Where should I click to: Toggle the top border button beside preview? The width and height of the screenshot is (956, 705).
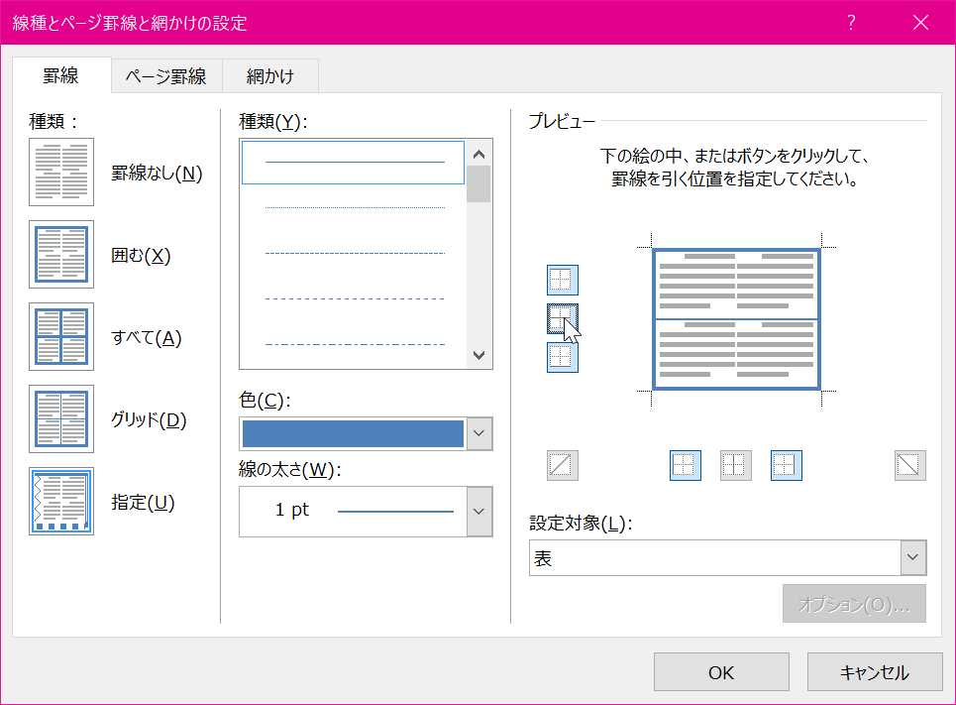(562, 281)
